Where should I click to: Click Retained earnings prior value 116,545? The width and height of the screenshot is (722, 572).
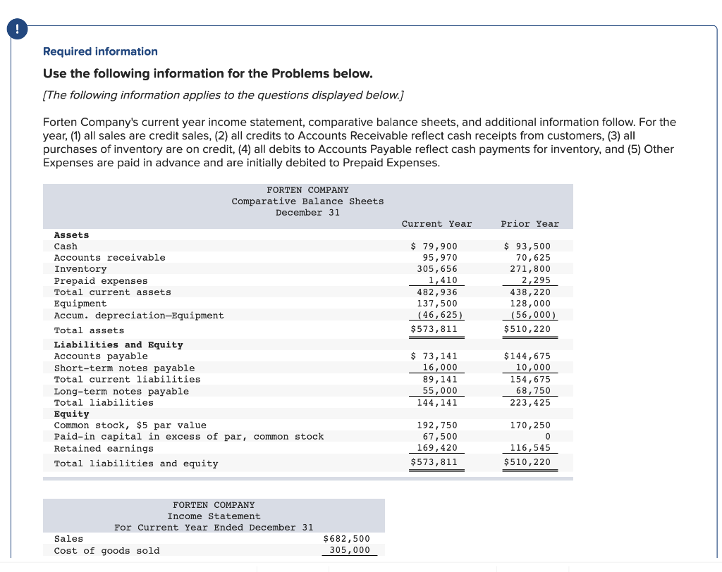click(x=530, y=448)
